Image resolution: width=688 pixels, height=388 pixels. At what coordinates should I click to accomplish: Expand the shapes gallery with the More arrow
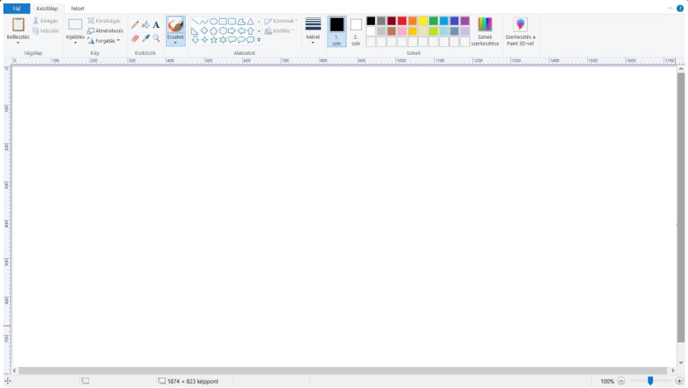click(259, 40)
